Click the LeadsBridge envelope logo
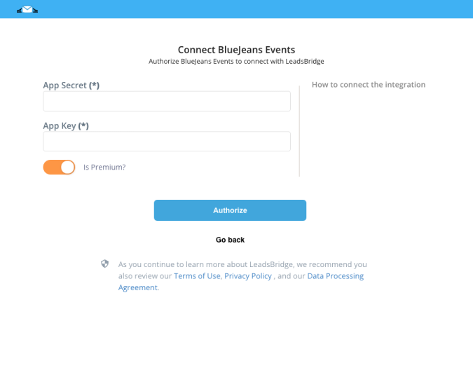The image size is (473, 368). point(27,10)
